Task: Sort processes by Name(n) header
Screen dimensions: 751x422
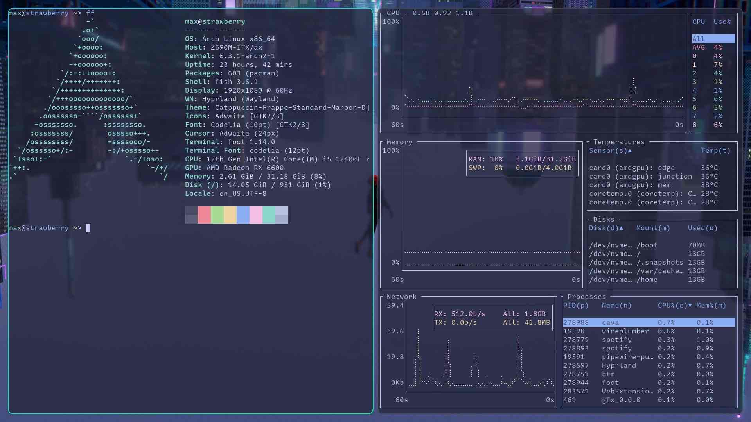Action: click(x=616, y=305)
